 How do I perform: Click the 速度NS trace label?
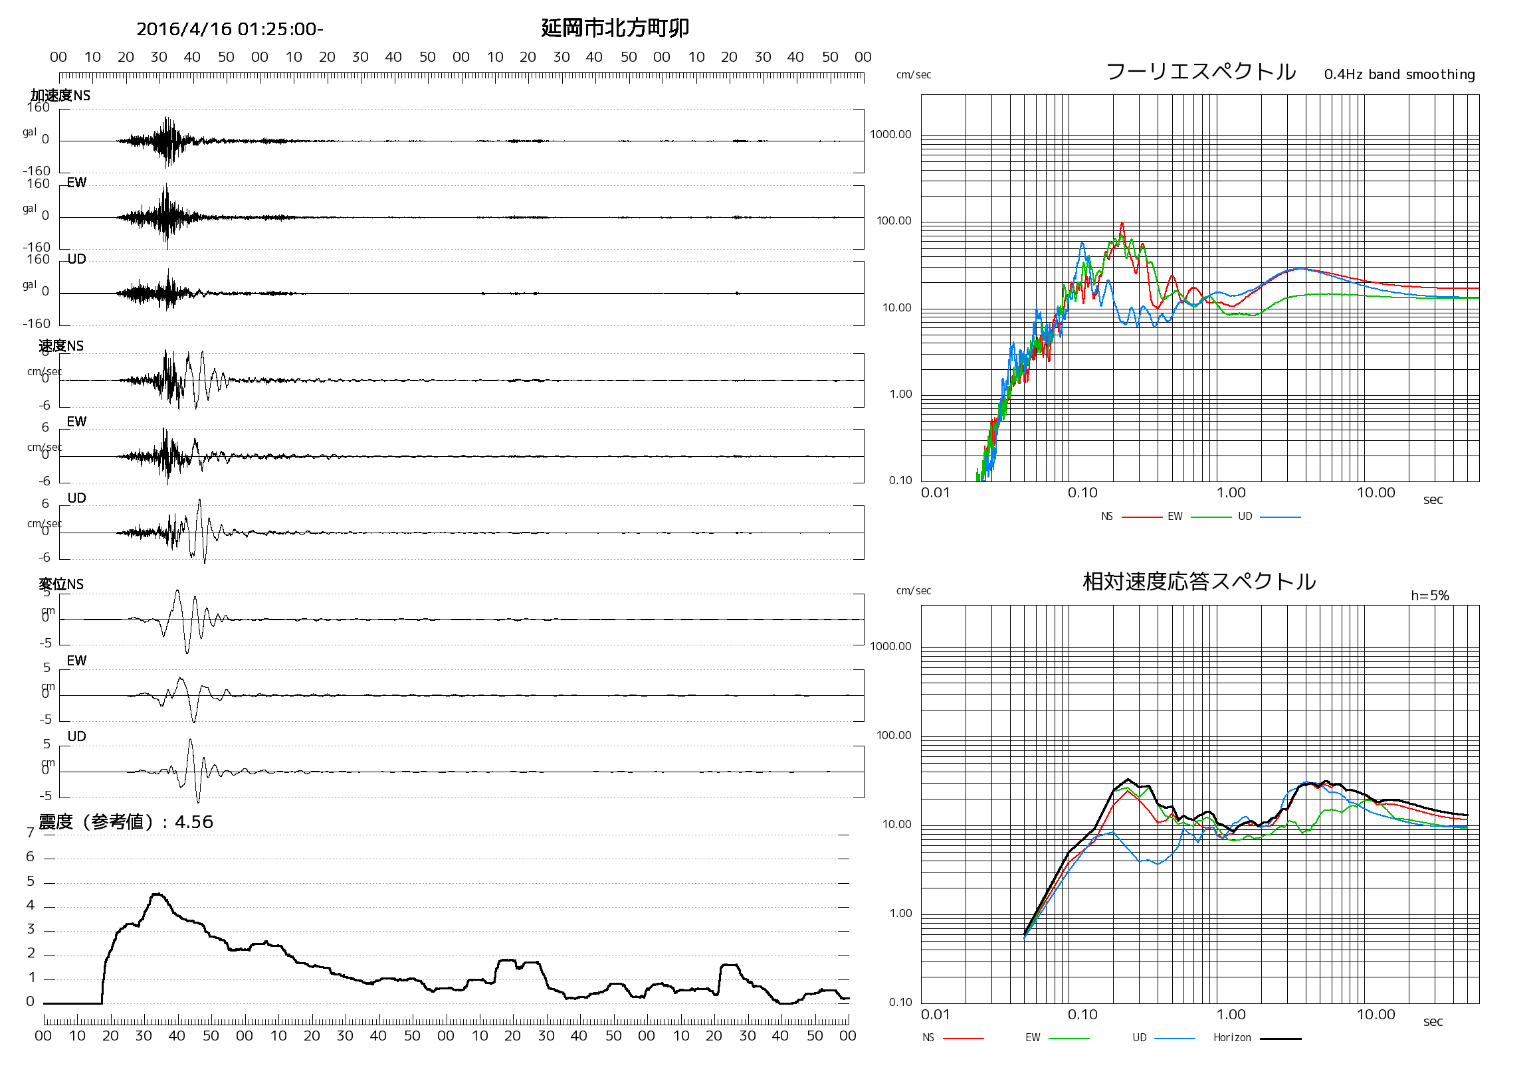[x=61, y=345]
